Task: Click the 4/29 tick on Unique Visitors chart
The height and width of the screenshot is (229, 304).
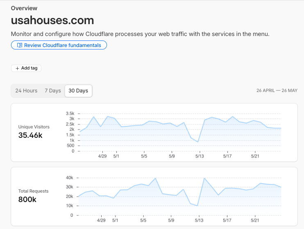Action: (x=102, y=156)
